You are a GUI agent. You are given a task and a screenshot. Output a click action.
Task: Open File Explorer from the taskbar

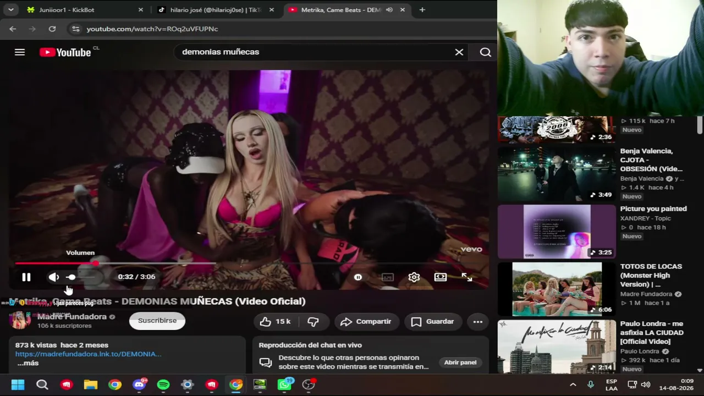(91, 384)
